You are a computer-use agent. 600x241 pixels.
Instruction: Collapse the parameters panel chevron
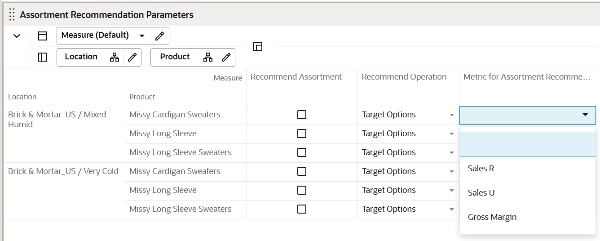point(17,36)
